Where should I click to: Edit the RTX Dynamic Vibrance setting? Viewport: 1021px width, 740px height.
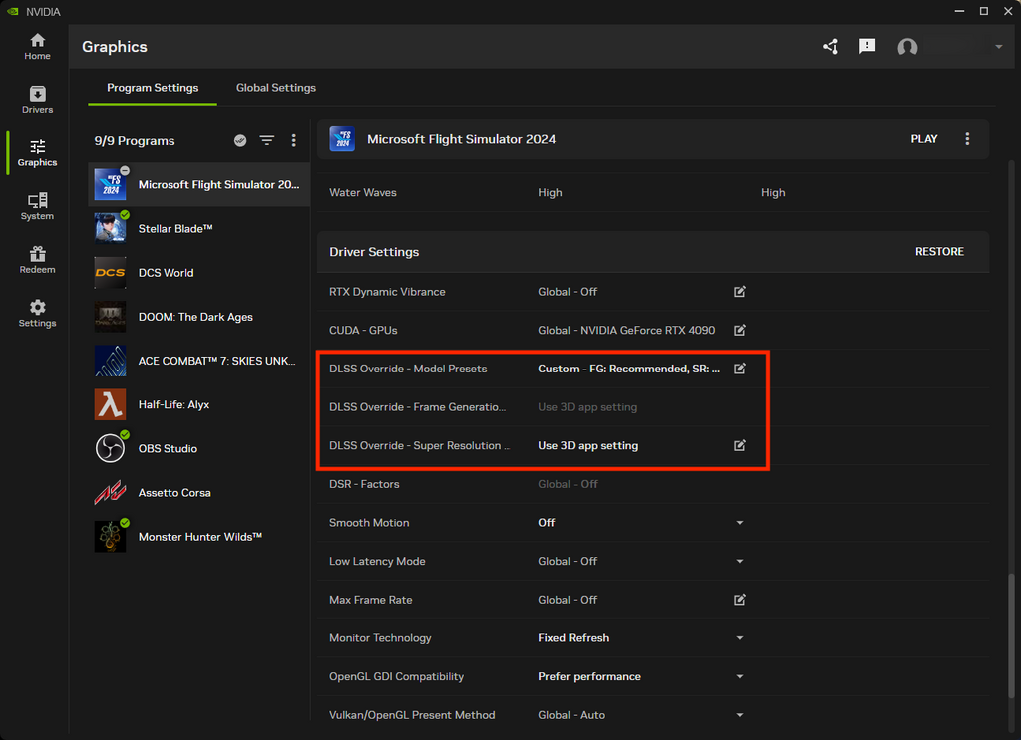coord(740,292)
